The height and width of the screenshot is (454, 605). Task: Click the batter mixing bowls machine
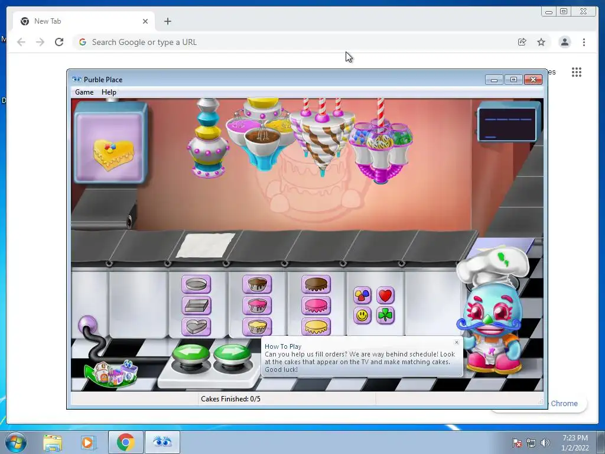262,134
